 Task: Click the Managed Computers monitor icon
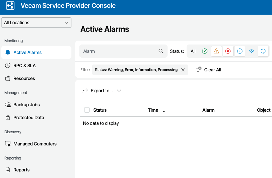click(x=8, y=144)
